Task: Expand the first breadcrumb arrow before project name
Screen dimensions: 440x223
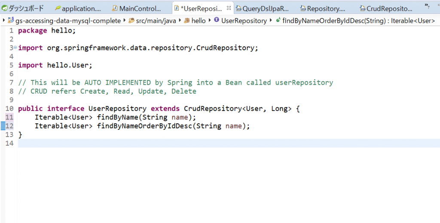Action: click(4, 21)
